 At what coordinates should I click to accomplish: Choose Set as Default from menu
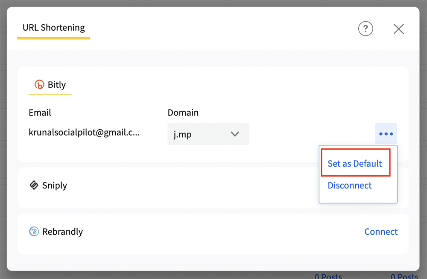tap(355, 163)
